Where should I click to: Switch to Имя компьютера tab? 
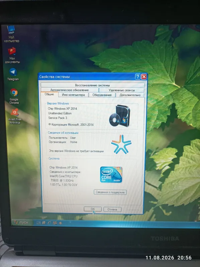(73, 95)
